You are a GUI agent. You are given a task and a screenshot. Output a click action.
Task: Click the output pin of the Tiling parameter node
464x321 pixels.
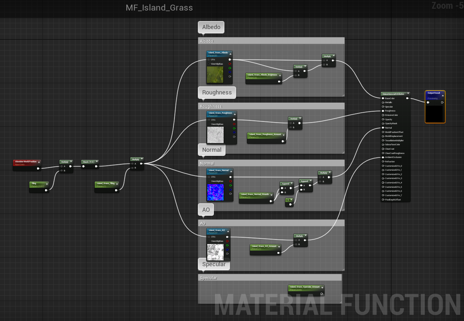tap(46, 190)
